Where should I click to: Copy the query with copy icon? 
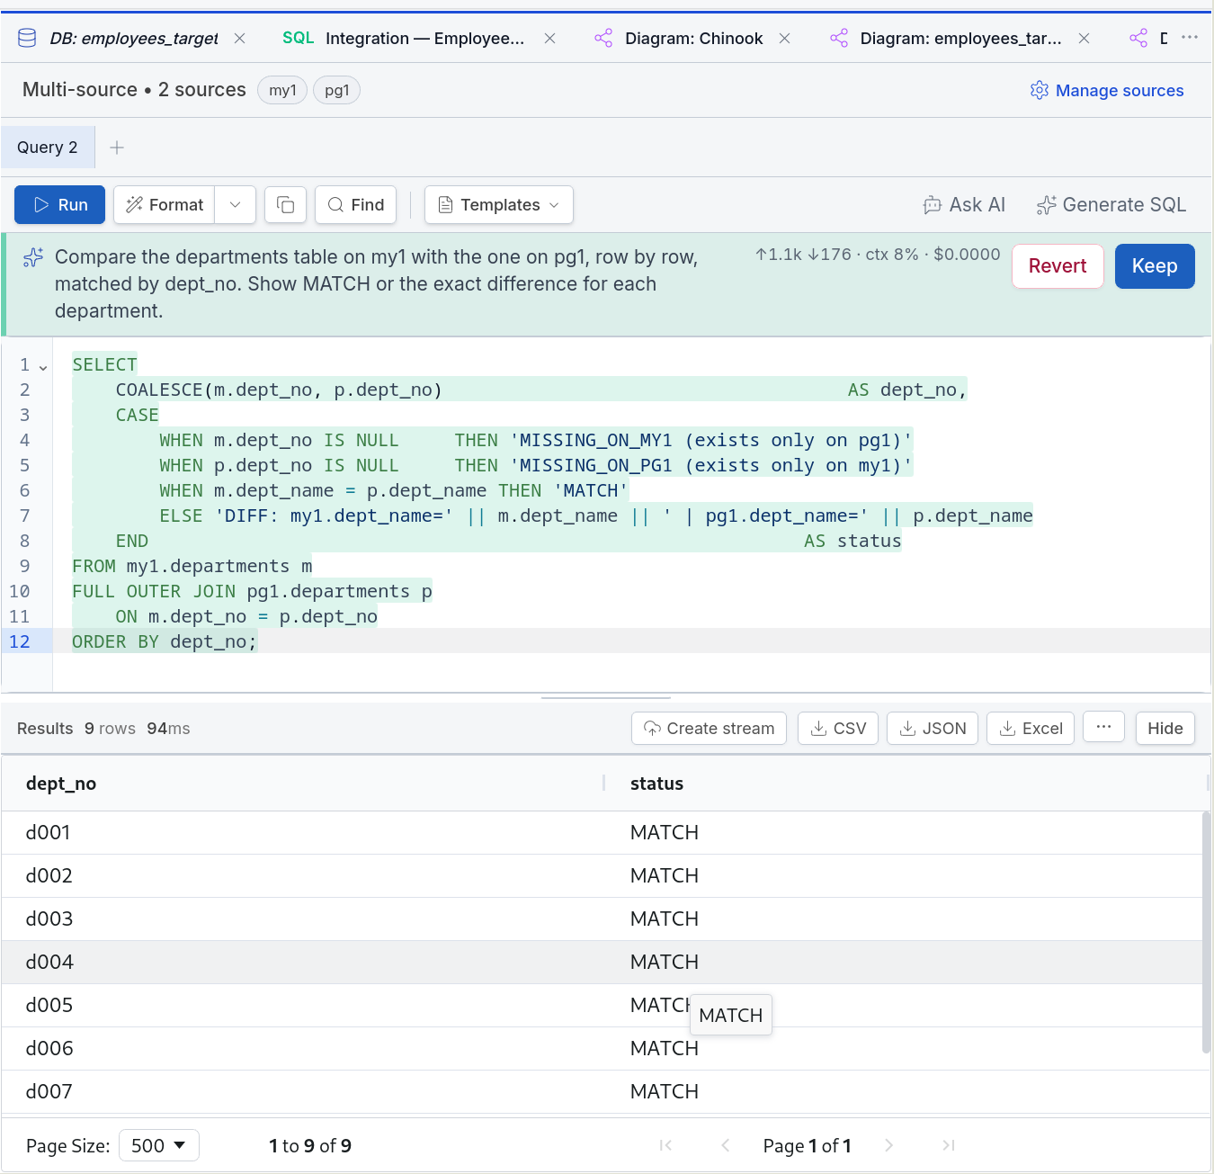tap(286, 204)
